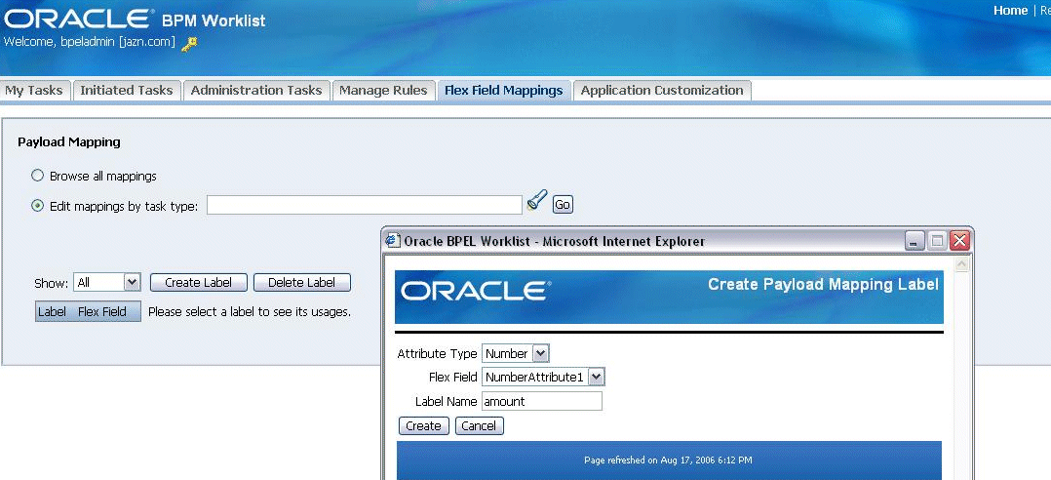The height and width of the screenshot is (480, 1051).
Task: Click the Create Payload Mapping Label title
Action: coord(823,285)
